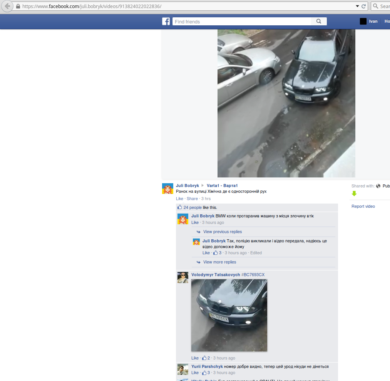390x381 pixels.
Task: Expand View more replies
Action: (219, 262)
